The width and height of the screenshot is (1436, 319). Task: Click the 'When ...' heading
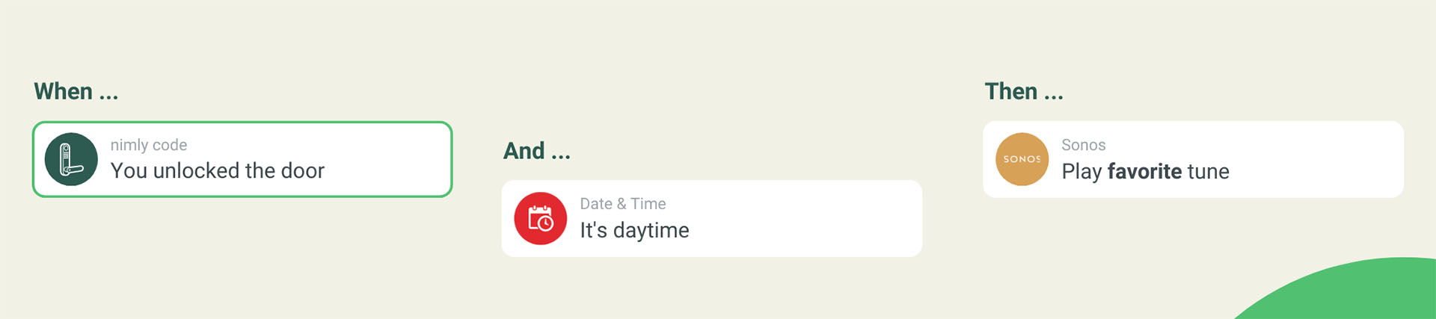pyautogui.click(x=76, y=92)
